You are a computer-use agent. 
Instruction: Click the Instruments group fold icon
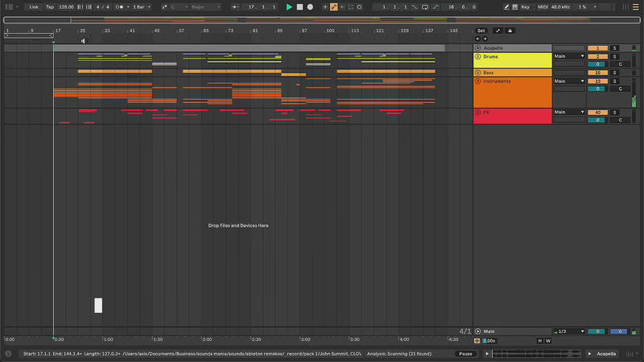(477, 81)
